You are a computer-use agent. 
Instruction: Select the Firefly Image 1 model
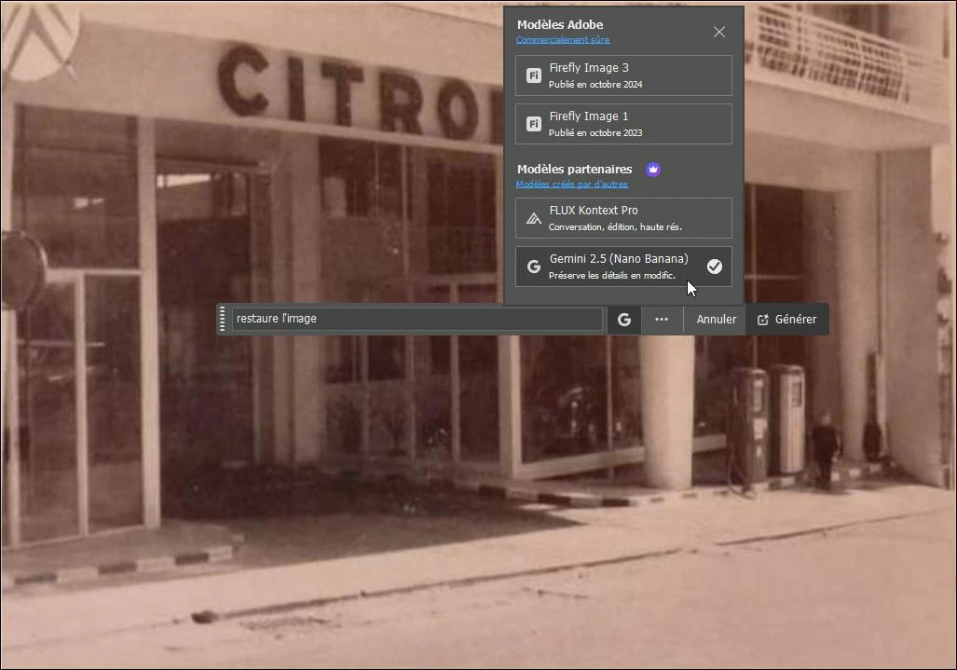point(623,124)
